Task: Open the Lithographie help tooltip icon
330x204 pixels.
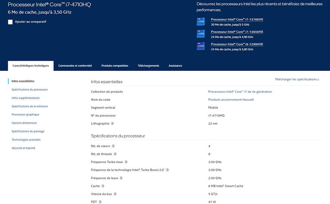Action: (x=112, y=124)
